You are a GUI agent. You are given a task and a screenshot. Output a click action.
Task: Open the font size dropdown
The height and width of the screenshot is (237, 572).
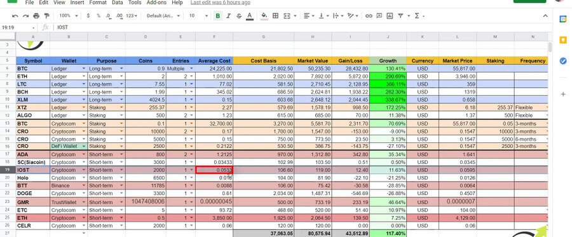point(198,16)
